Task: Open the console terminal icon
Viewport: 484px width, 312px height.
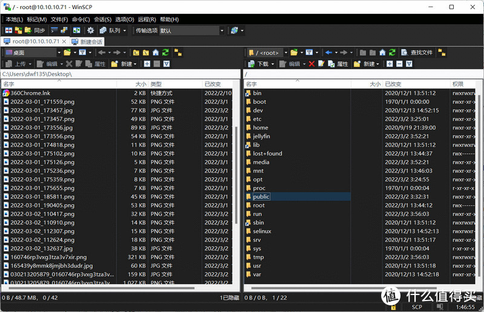Action: 54,30
